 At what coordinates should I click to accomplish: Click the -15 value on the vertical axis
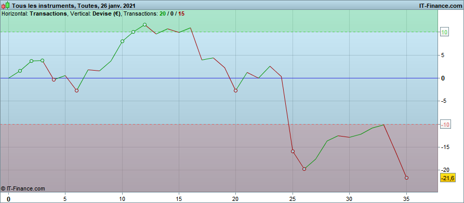pos(445,147)
